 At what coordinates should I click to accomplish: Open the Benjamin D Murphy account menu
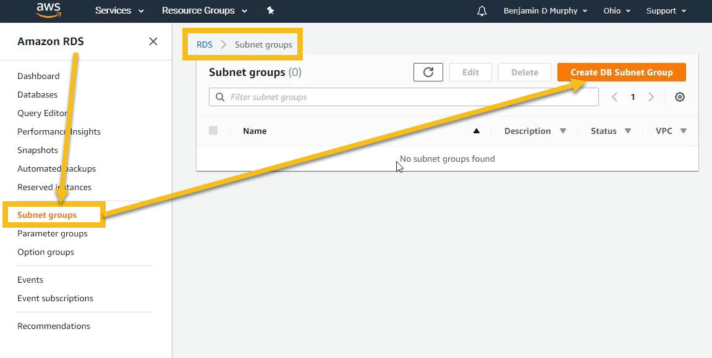tap(545, 11)
